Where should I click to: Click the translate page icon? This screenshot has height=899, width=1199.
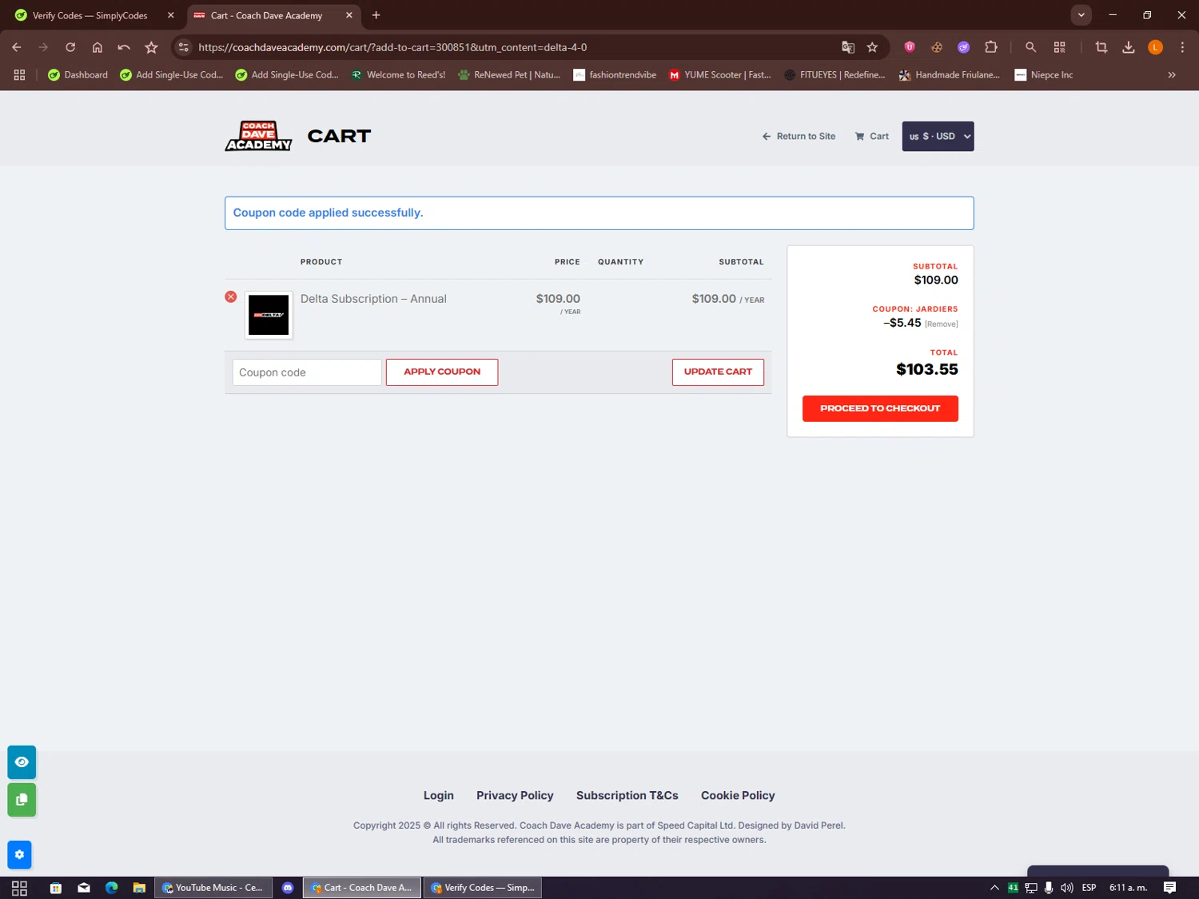click(x=848, y=47)
